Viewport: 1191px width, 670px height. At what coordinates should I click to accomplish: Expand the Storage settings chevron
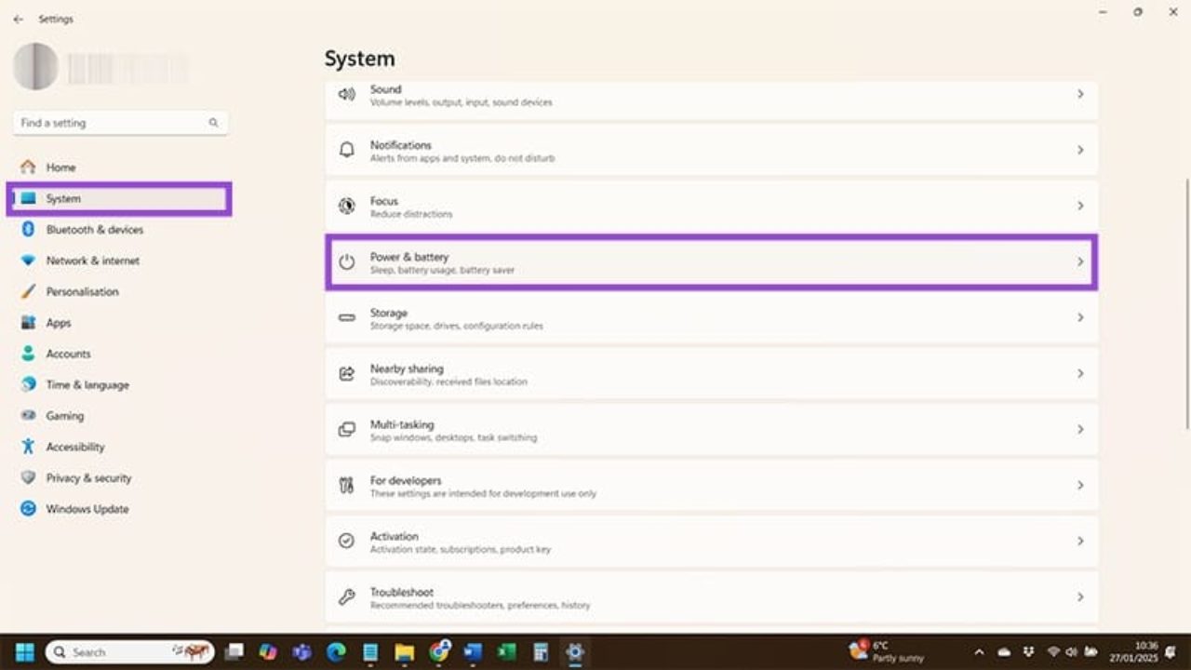click(1080, 317)
